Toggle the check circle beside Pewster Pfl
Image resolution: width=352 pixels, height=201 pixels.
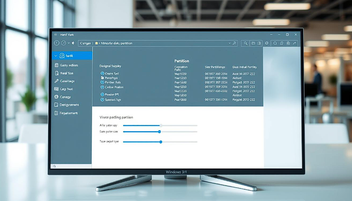tap(102, 95)
